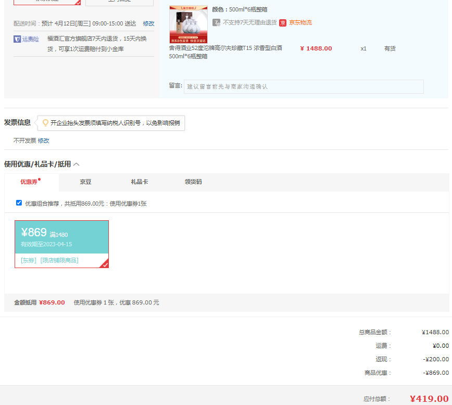
Task: Click the 不开发票 text
Action: coord(25,141)
